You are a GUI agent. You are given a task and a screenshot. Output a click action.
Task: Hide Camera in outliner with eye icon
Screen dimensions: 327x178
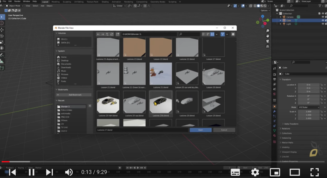[x=323, y=17]
